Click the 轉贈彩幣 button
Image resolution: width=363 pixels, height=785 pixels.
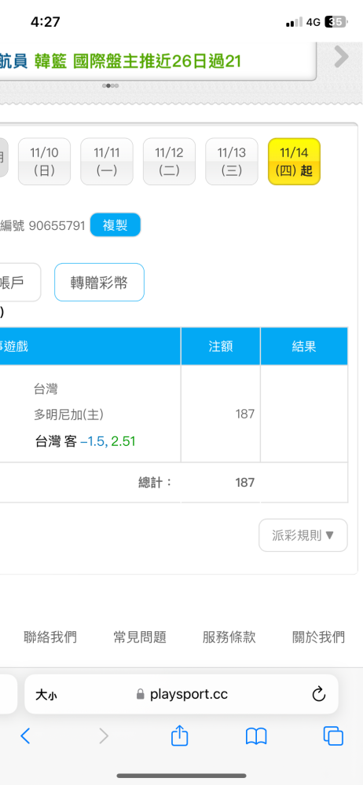(99, 283)
